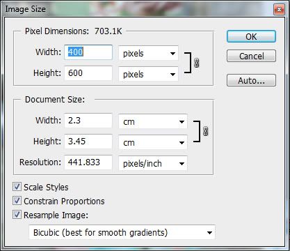The width and height of the screenshot is (290, 251).
Task: Click the pixel Height field showing 600
Action: (x=88, y=73)
